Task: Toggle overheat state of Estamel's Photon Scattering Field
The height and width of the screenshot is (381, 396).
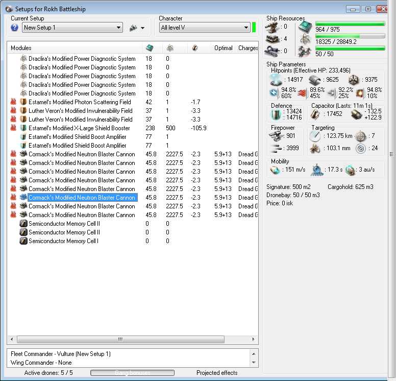Action: 13,102
